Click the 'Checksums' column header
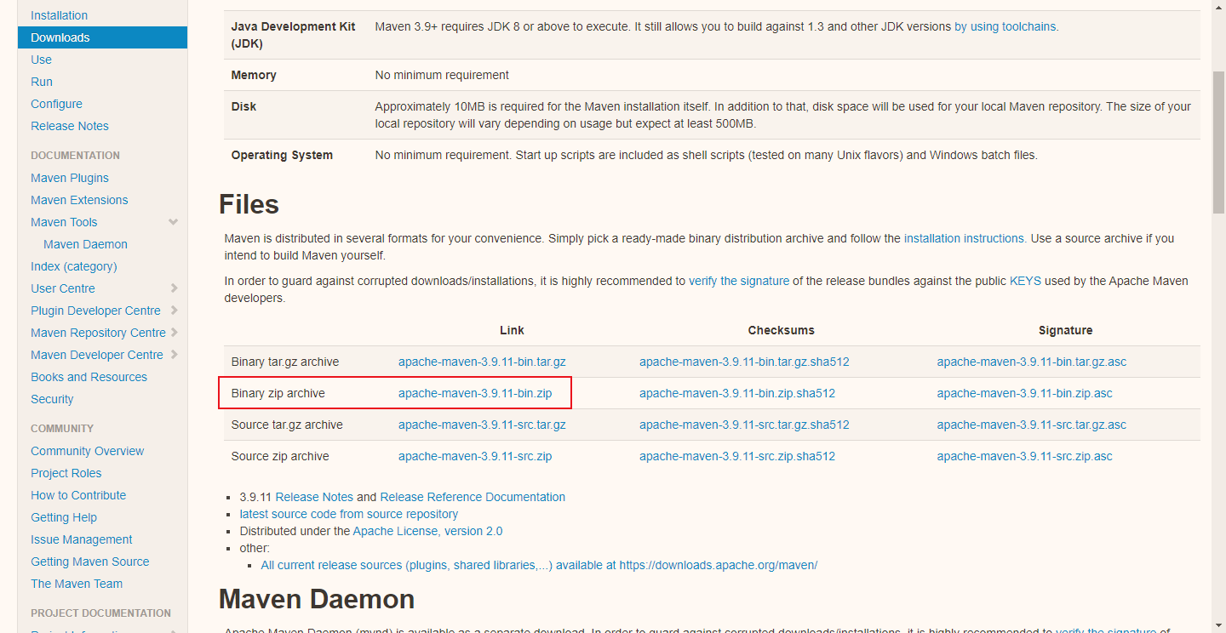 [782, 330]
